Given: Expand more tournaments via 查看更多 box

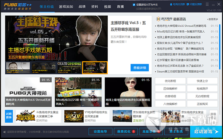Looking at the screenshot, I should click(x=213, y=116).
